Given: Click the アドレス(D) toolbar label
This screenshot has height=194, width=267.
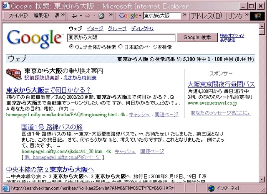Looking at the screenshot, I should pos(207,16).
